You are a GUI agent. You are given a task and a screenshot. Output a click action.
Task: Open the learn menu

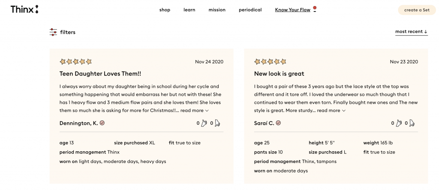[189, 10]
